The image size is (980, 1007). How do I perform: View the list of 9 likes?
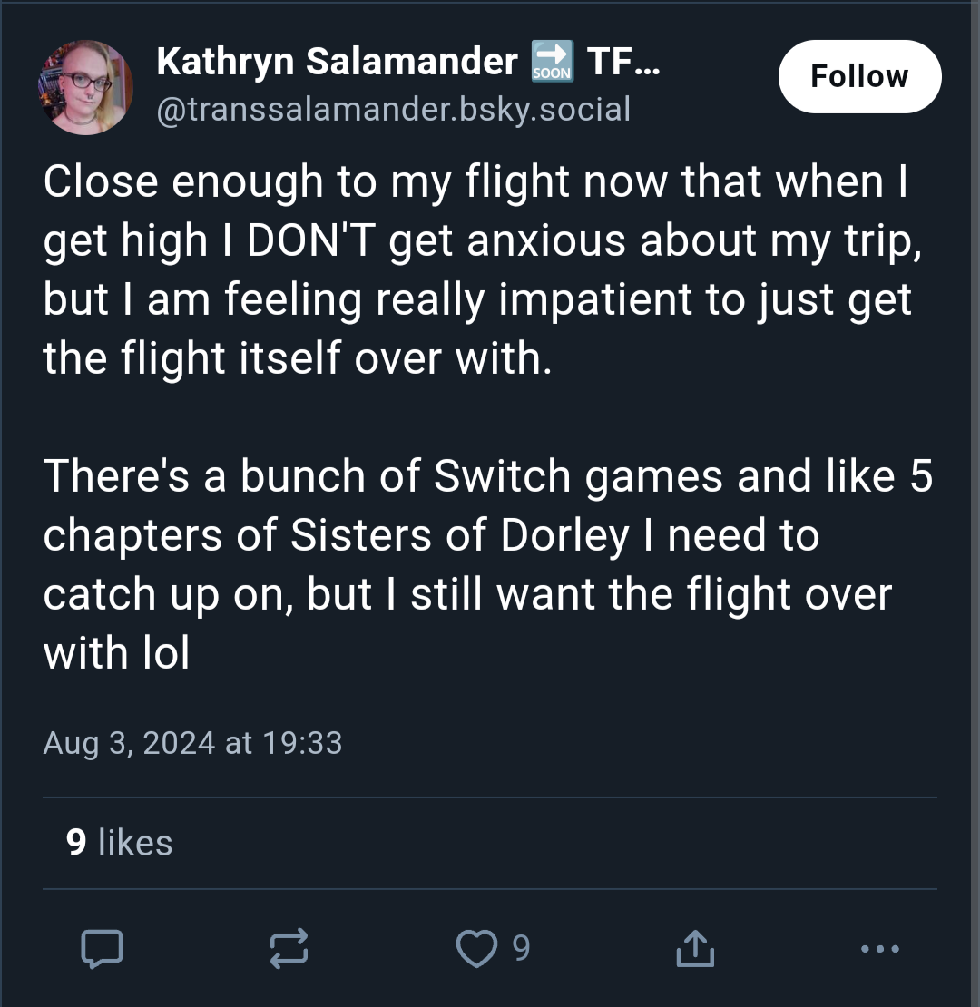pyautogui.click(x=120, y=843)
